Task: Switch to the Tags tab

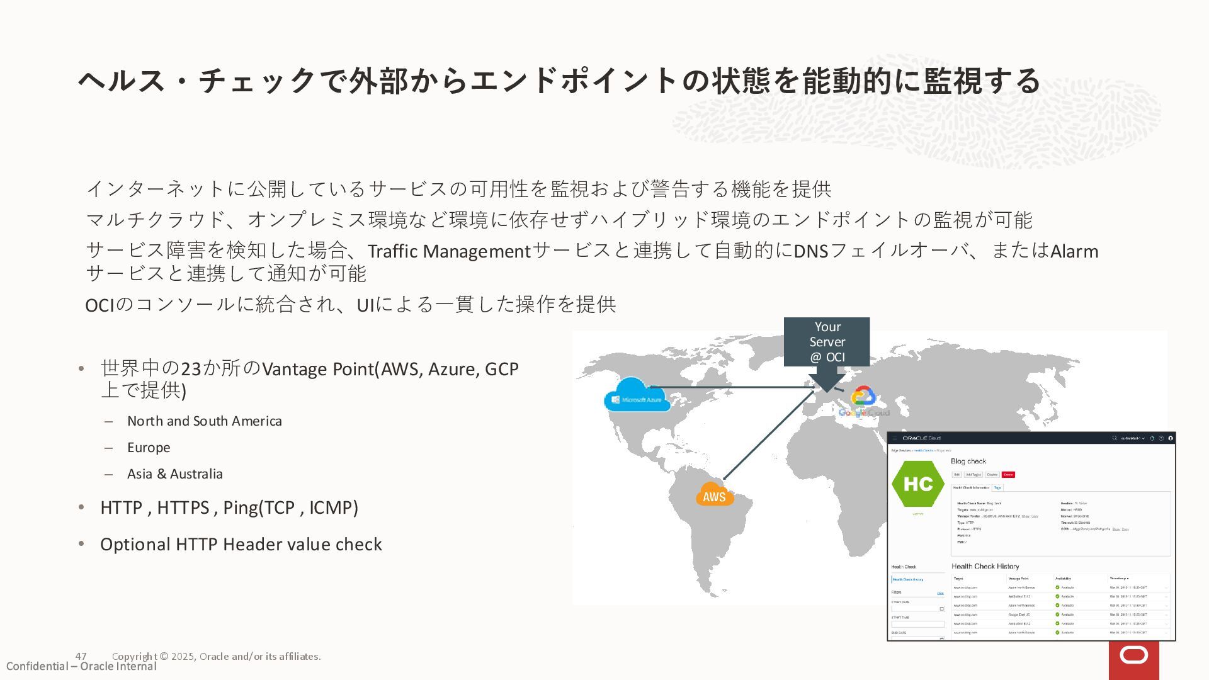Action: pos(997,487)
